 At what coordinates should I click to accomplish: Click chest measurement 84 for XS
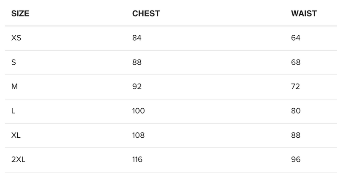(x=137, y=38)
